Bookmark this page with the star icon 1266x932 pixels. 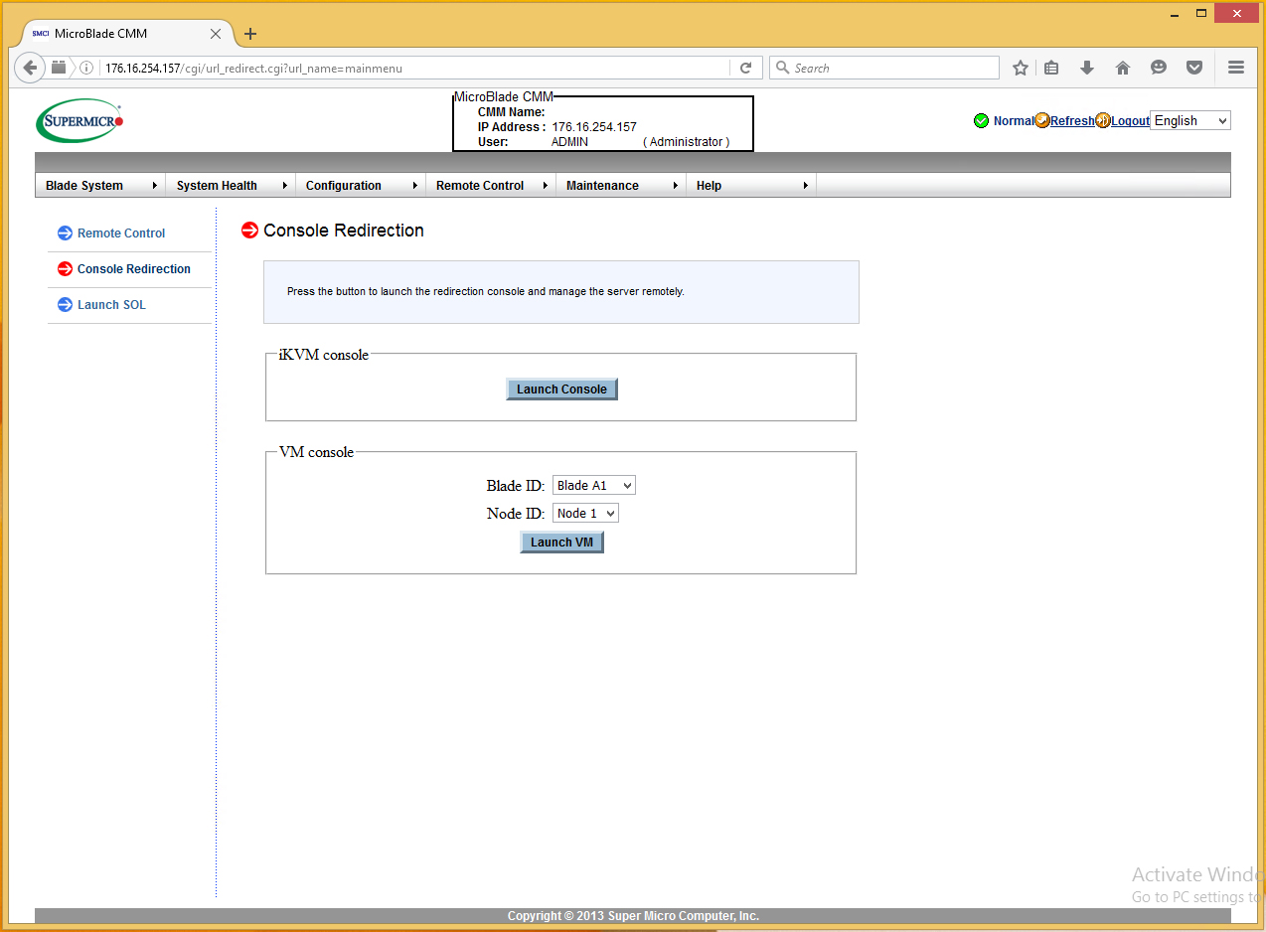point(1020,68)
